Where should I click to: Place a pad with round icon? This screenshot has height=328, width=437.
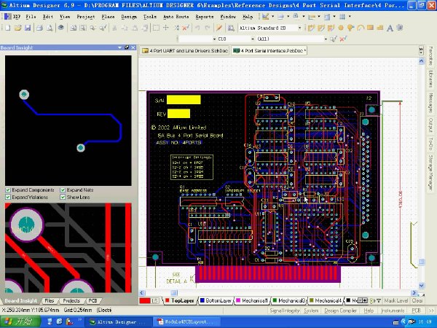341,28
